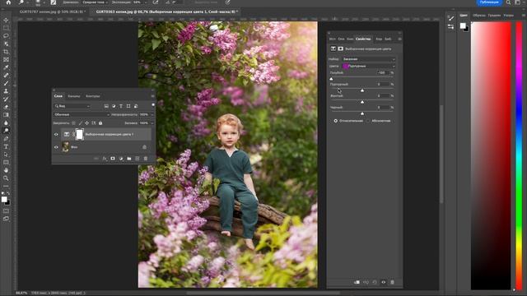The image size is (527, 296).
Task: Open the Colors dropdown showing magenta
Action: 369,66
